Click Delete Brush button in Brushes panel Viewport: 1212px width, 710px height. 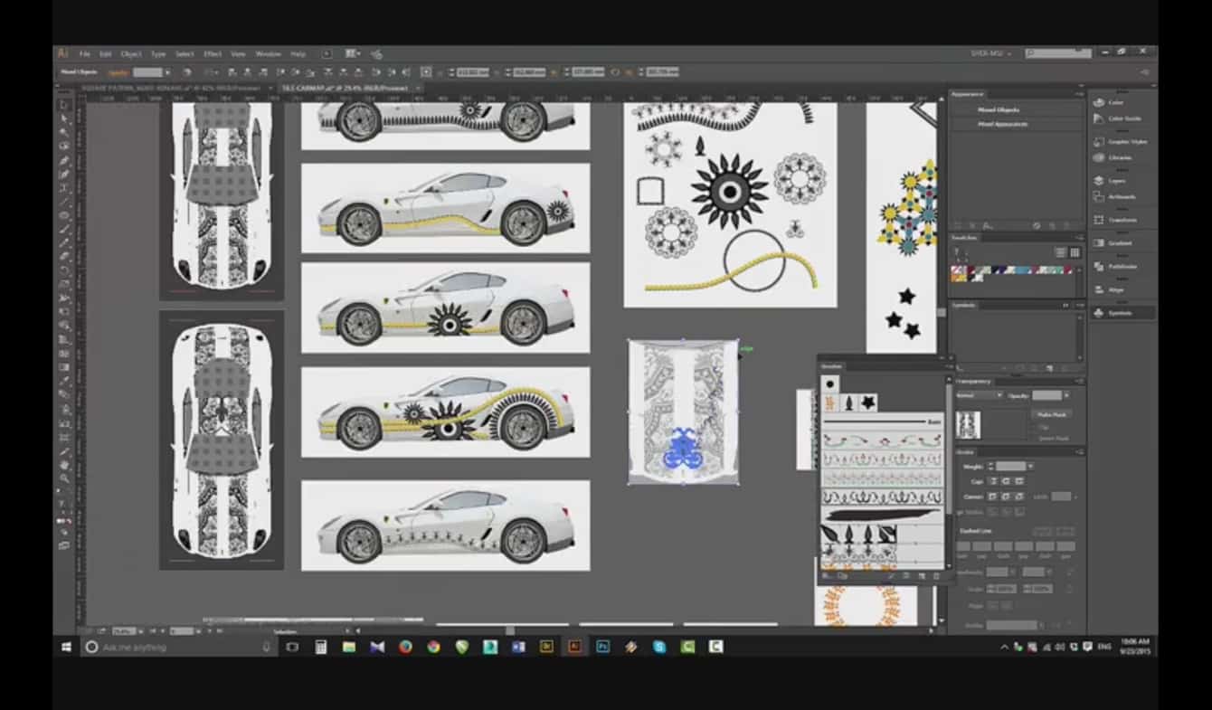point(936,575)
